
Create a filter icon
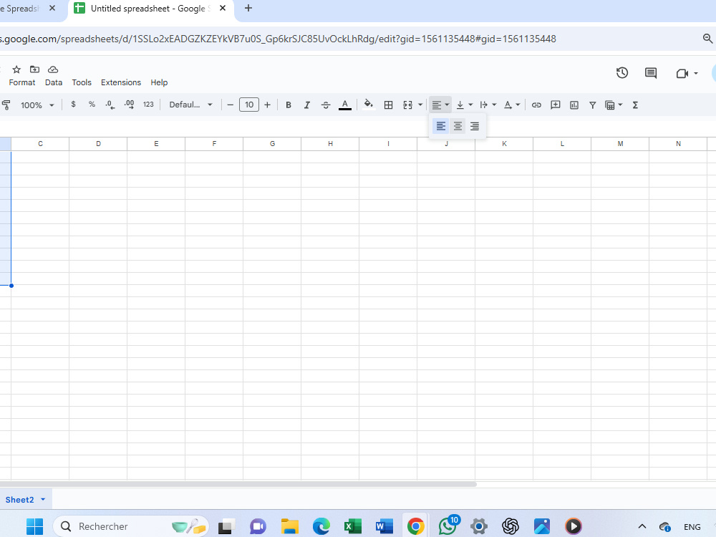[x=592, y=105]
